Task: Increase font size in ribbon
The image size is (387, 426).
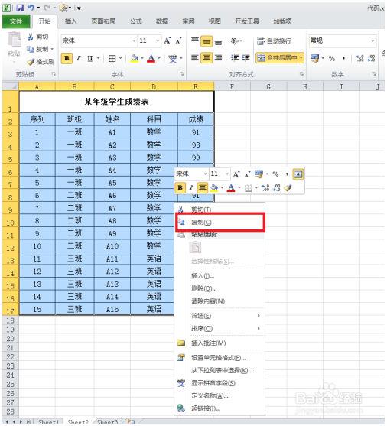Action: tap(167, 41)
